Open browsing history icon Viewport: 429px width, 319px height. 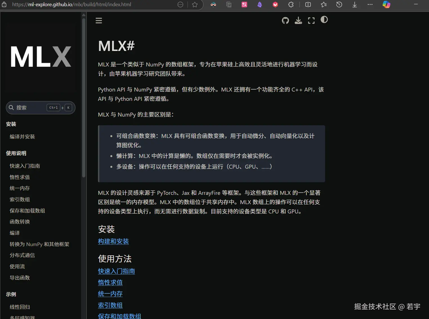pyautogui.click(x=339, y=5)
